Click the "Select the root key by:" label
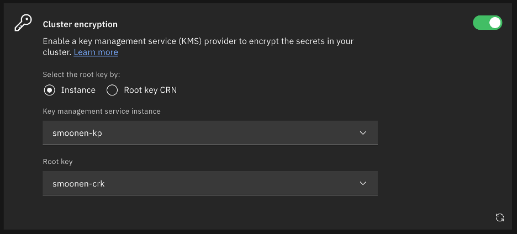 pos(81,75)
